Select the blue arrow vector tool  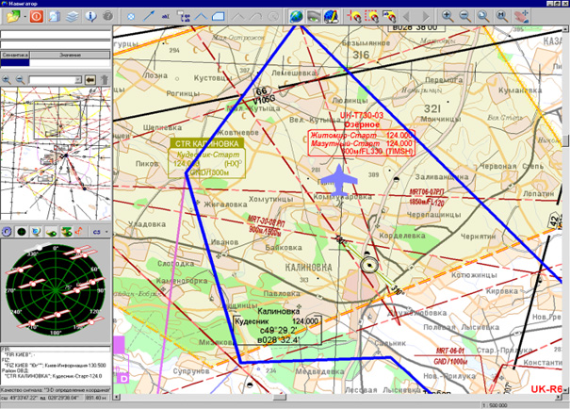(148, 16)
